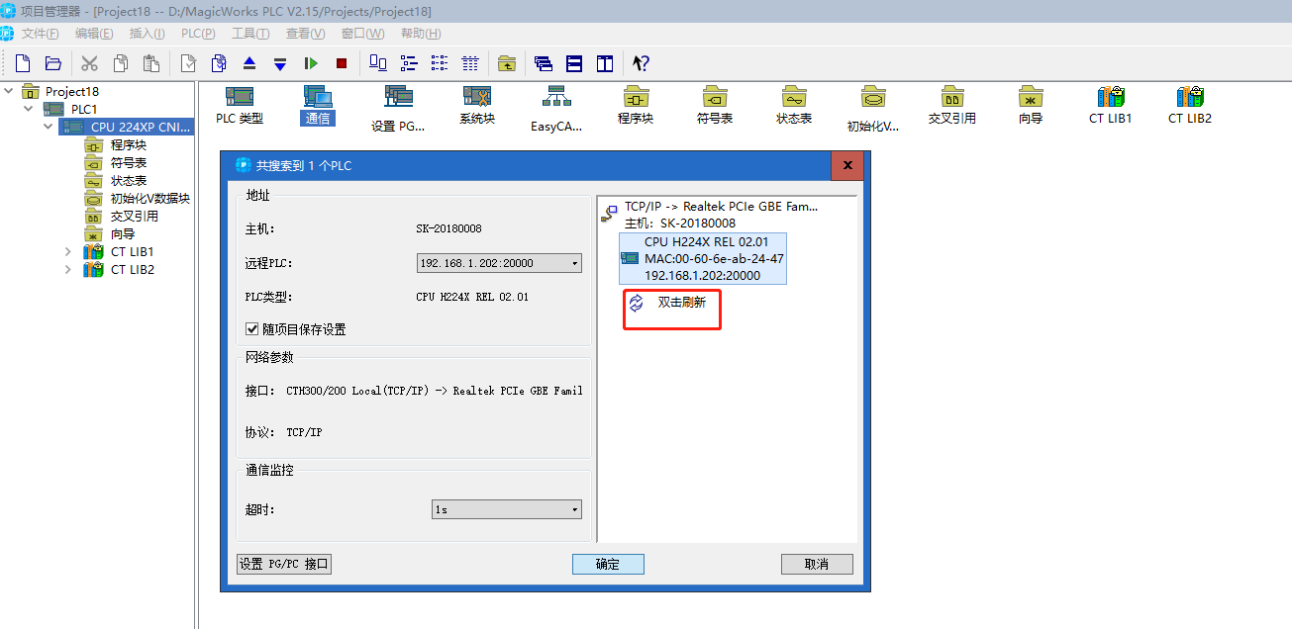Click the Cut scissors toolbar icon
This screenshot has width=1292, height=629.
pos(89,63)
